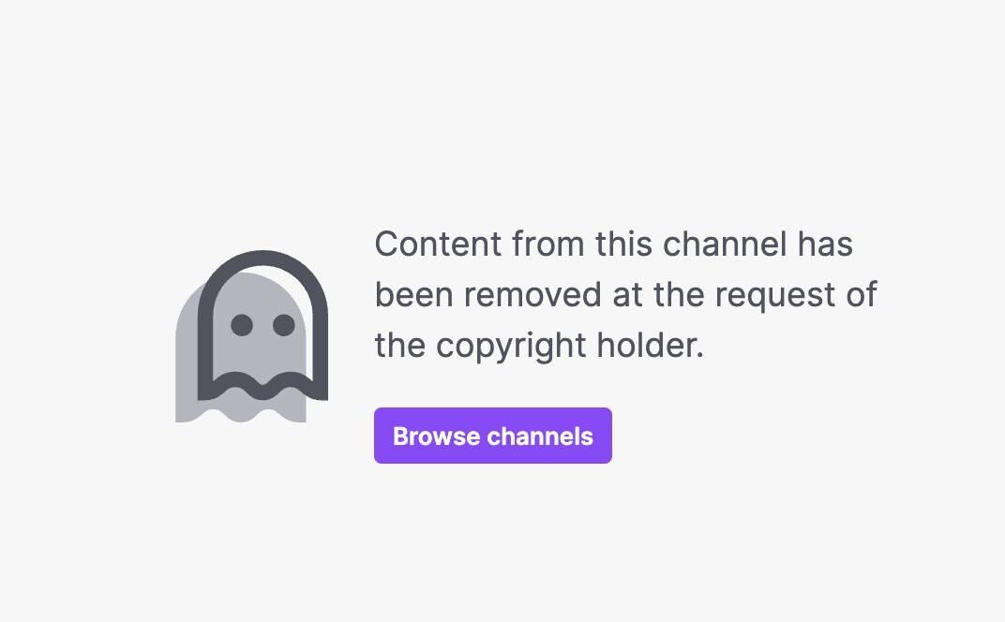This screenshot has height=622, width=1005.
Task: Click the word "Content" in the message
Action: point(438,244)
